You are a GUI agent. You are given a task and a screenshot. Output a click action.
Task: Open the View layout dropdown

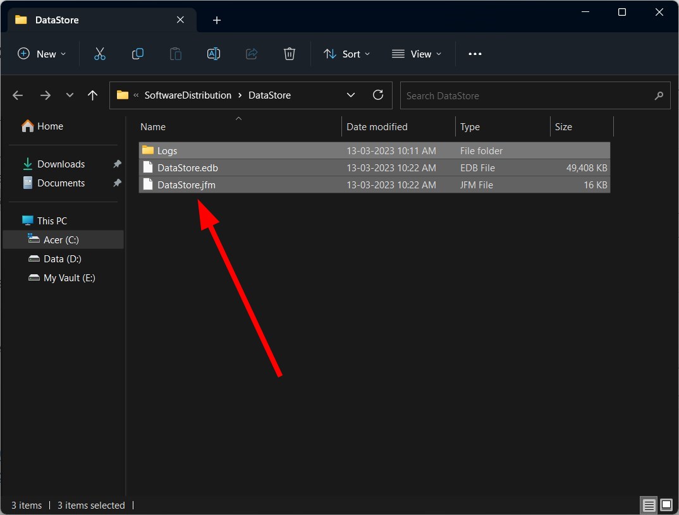coord(417,54)
